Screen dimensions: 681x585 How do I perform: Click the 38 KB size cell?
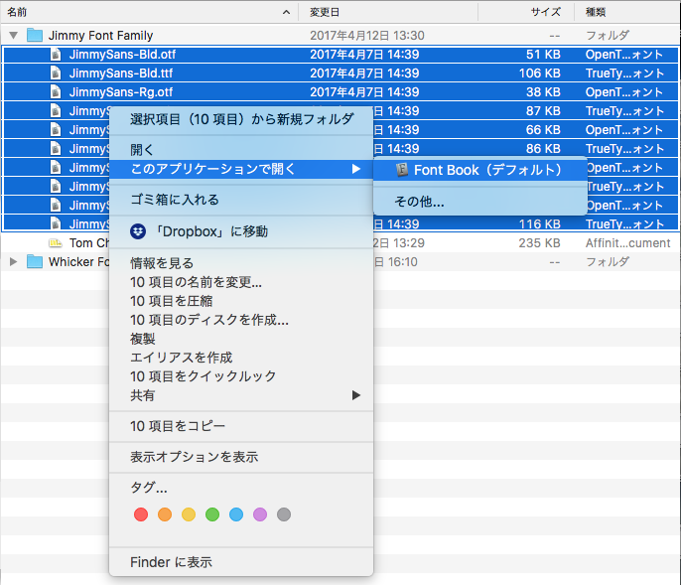(x=543, y=91)
